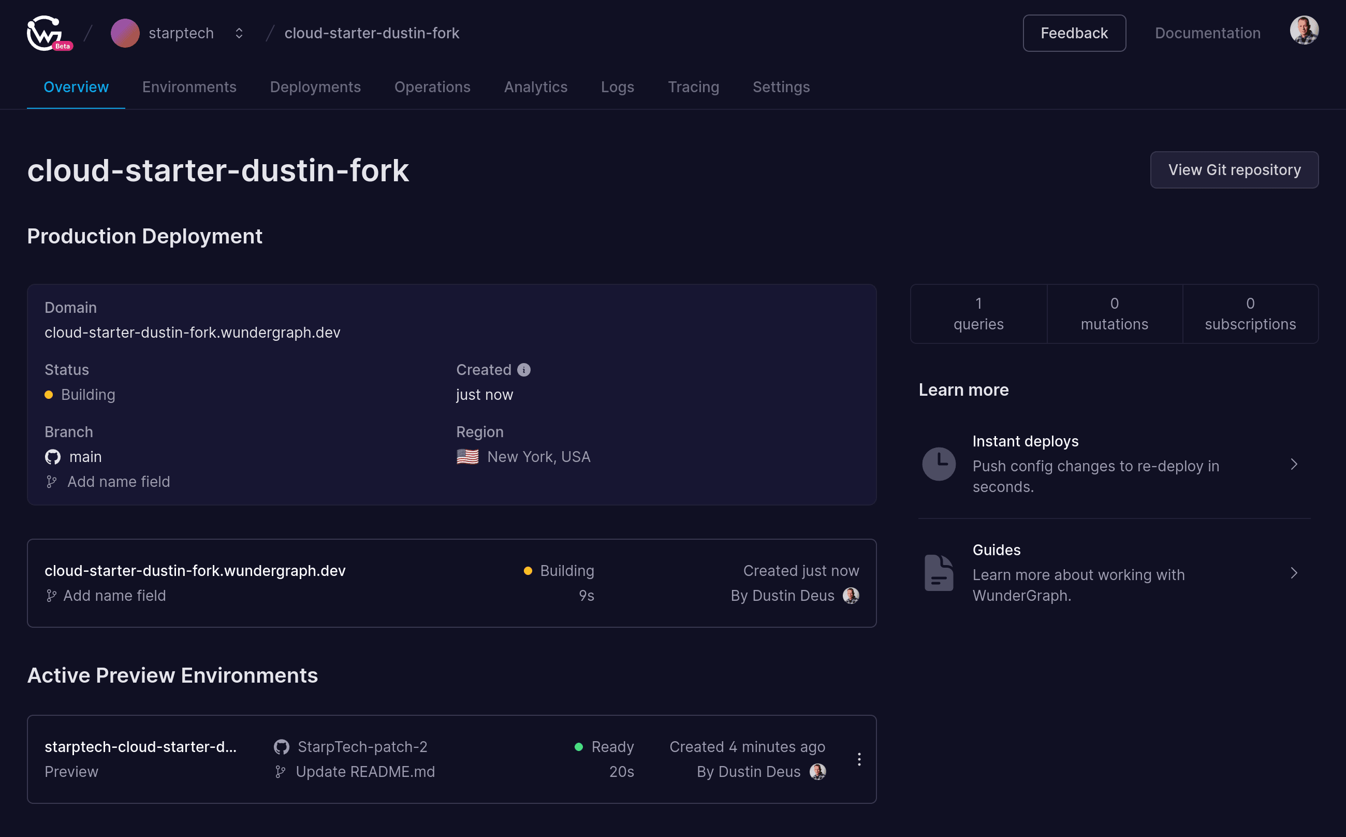Screen dimensions: 1346x837
Task: Click GitHub icon next to StarpTech-patch-2
Action: click(x=281, y=747)
